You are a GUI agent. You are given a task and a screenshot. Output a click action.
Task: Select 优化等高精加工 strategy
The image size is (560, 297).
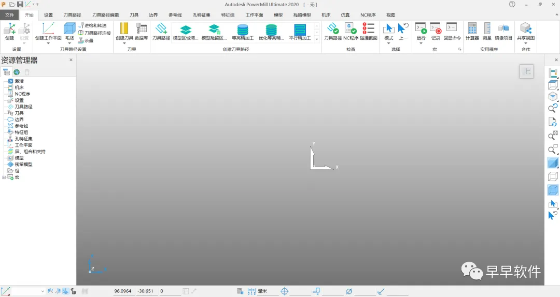coord(271,32)
